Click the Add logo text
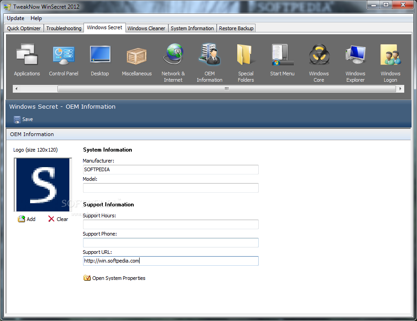This screenshot has height=321, width=417. (x=31, y=219)
